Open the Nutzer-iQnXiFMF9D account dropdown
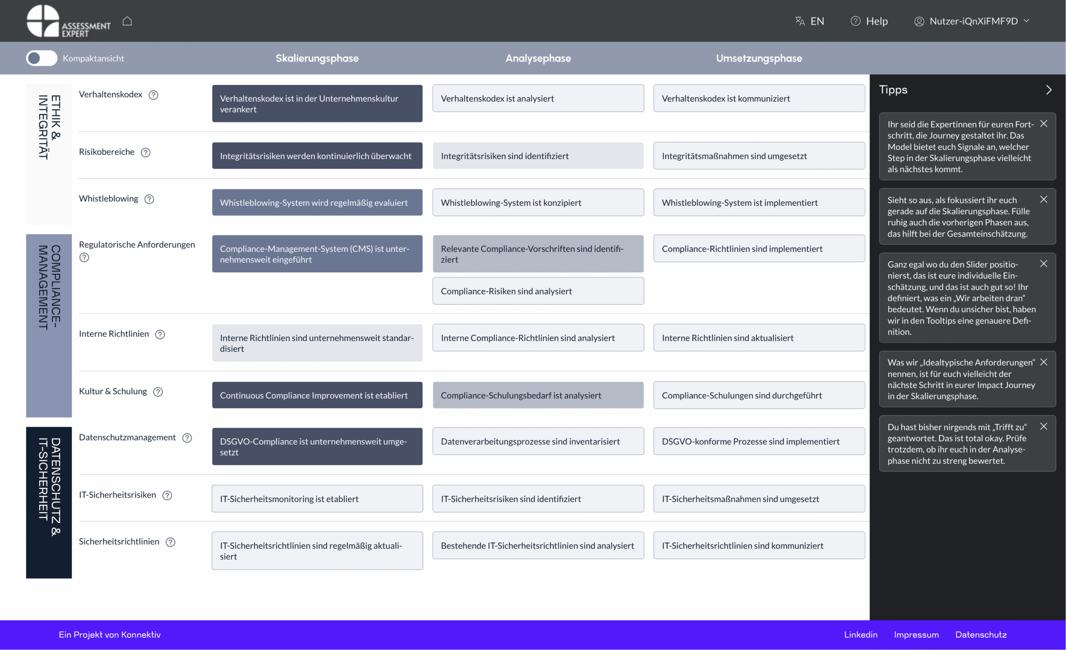The image size is (1066, 650). [974, 21]
